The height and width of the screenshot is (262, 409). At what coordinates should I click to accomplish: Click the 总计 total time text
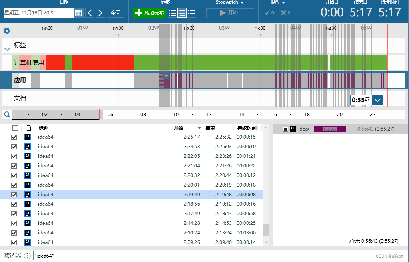pos(374,241)
